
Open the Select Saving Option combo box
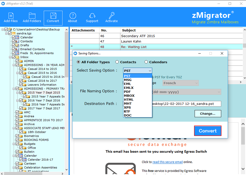pos(137,71)
